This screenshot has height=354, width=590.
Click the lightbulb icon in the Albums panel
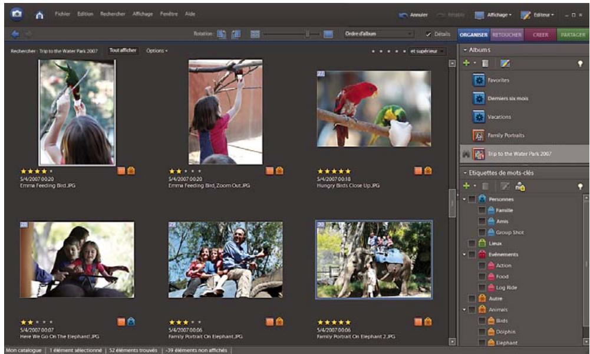581,63
